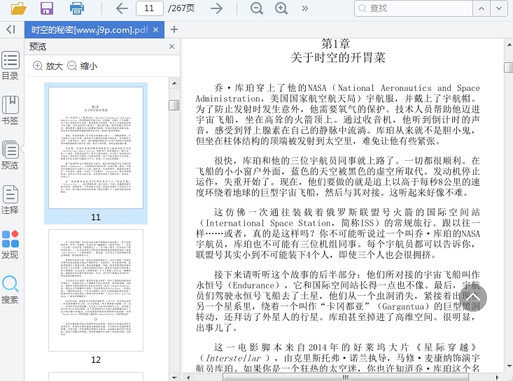Zoom in with the plus magnifier in the toolbar
The height and width of the screenshot is (381, 513).
(281, 8)
